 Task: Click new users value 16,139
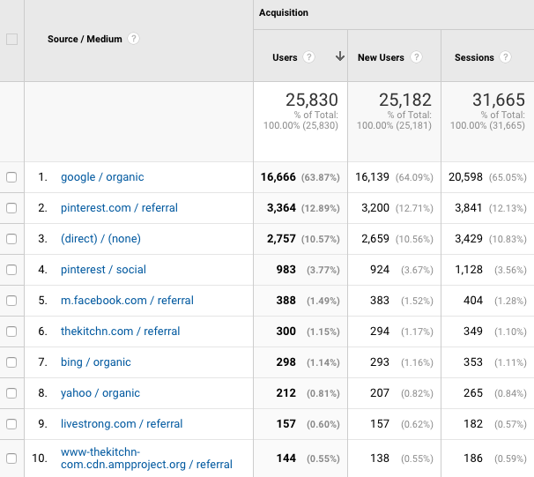[x=372, y=177]
